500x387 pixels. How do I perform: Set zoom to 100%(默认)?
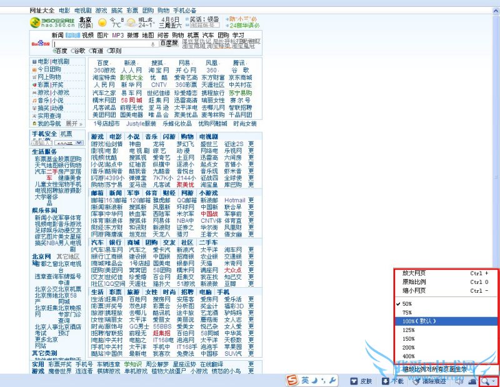[446, 321]
